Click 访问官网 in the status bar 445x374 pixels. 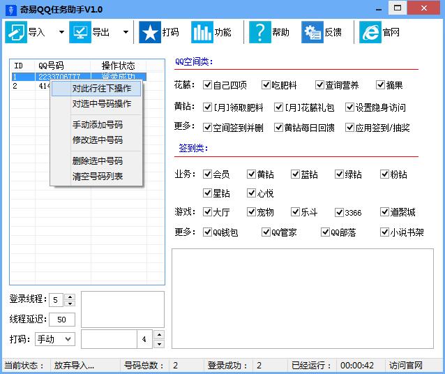pos(406,366)
